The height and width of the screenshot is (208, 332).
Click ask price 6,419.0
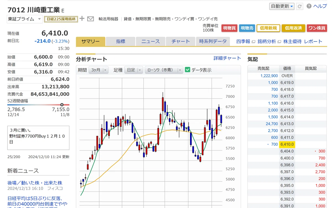point(287,83)
